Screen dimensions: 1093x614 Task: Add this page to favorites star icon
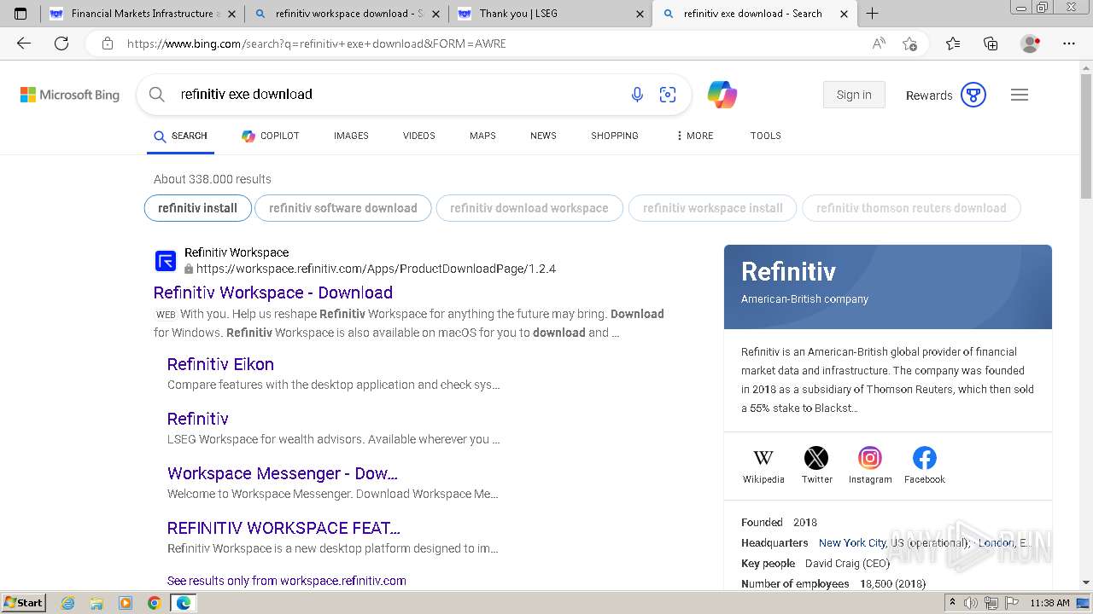point(909,43)
